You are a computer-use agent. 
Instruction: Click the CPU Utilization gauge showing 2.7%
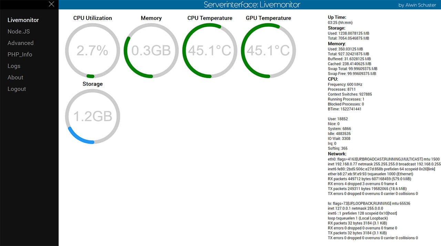[x=92, y=51]
